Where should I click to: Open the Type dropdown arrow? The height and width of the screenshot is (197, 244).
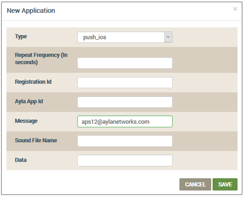tap(168, 37)
